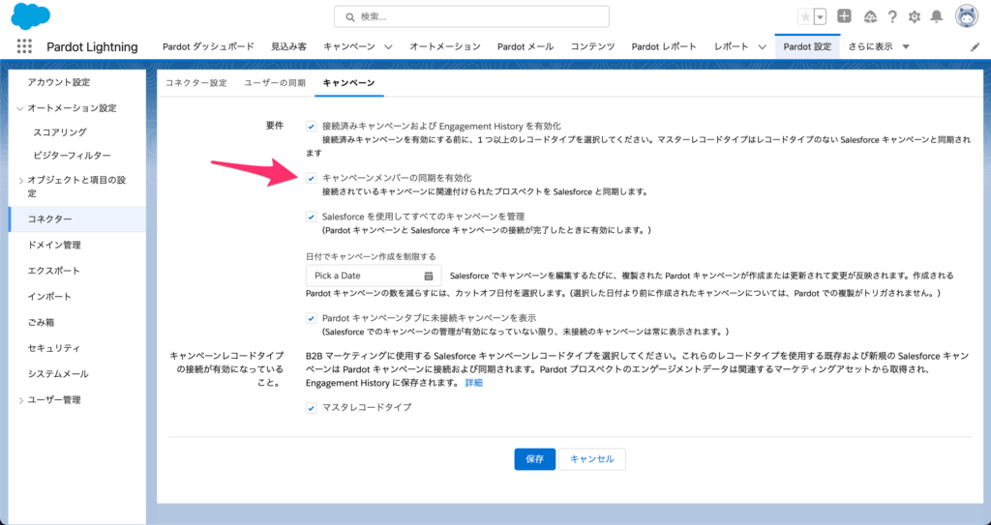Open the setup gear icon

(914, 17)
